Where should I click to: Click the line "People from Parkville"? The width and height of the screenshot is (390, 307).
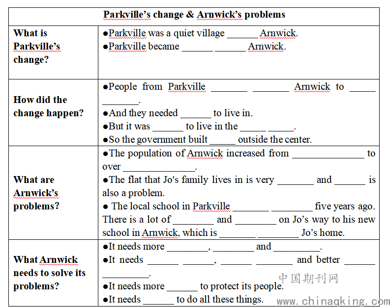click(239, 87)
